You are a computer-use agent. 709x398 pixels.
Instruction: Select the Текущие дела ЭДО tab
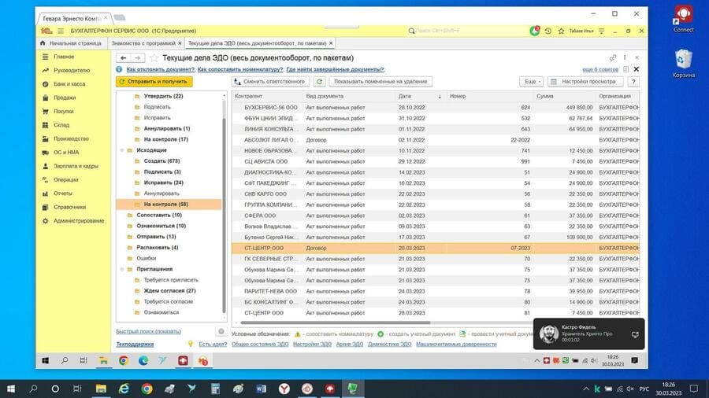click(x=257, y=43)
